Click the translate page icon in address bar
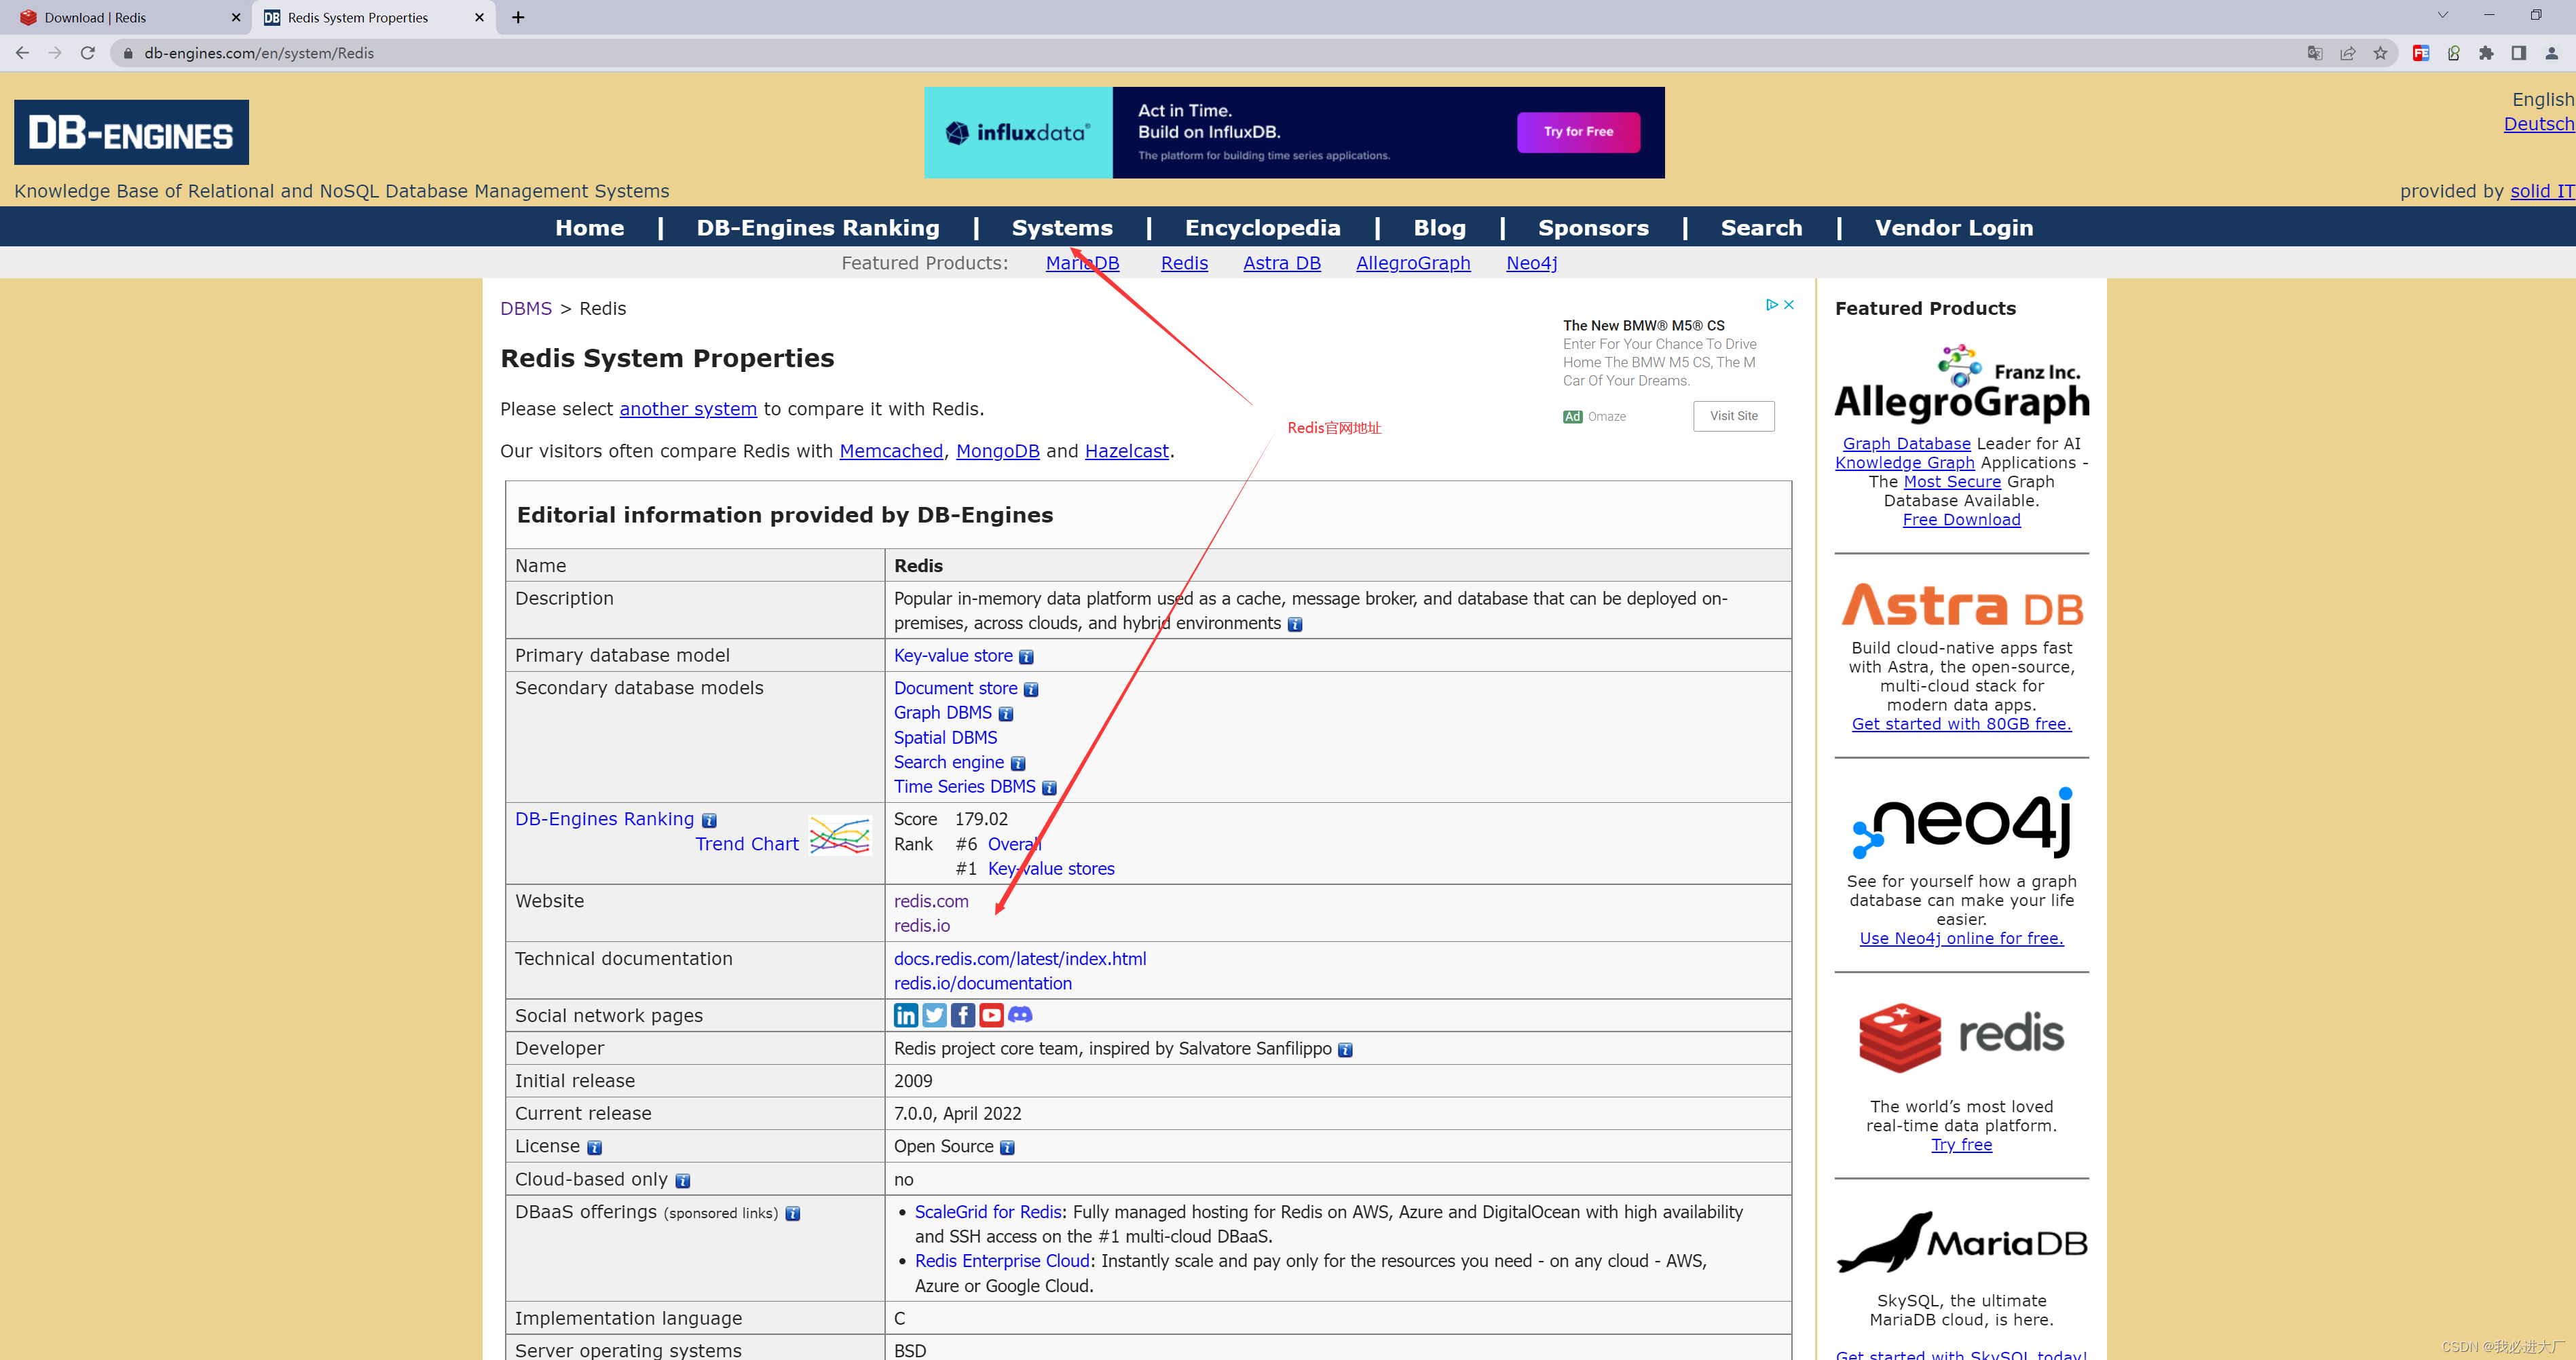This screenshot has width=2576, height=1360. pos(2315,53)
